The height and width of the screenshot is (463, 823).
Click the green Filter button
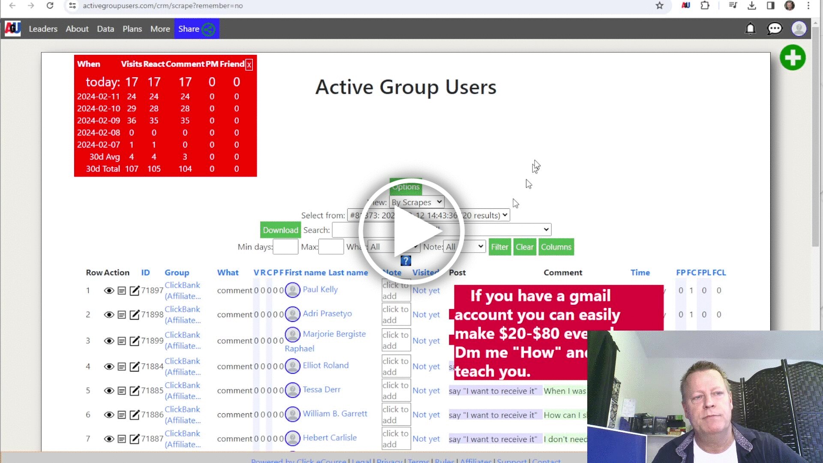coord(499,247)
